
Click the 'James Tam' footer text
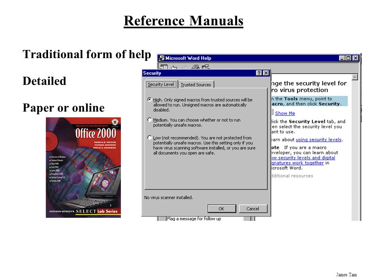pos(346,275)
